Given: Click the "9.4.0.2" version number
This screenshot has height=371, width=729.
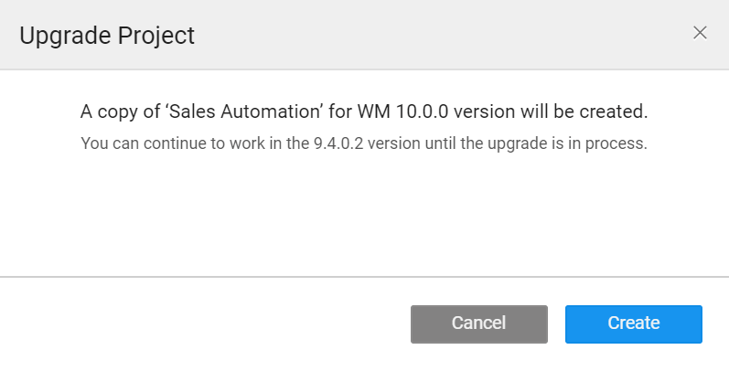Looking at the screenshot, I should 338,143.
